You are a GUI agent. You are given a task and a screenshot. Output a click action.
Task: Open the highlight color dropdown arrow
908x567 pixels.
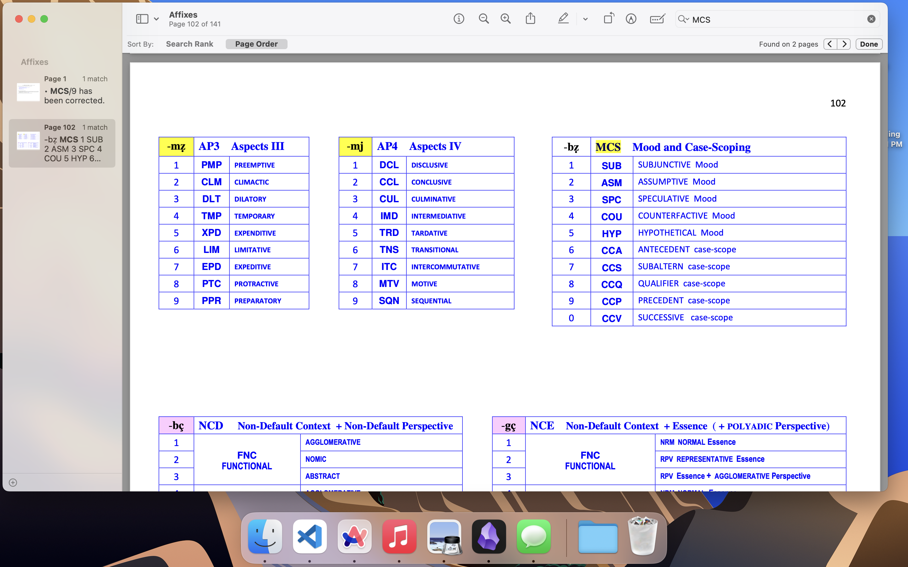click(585, 19)
